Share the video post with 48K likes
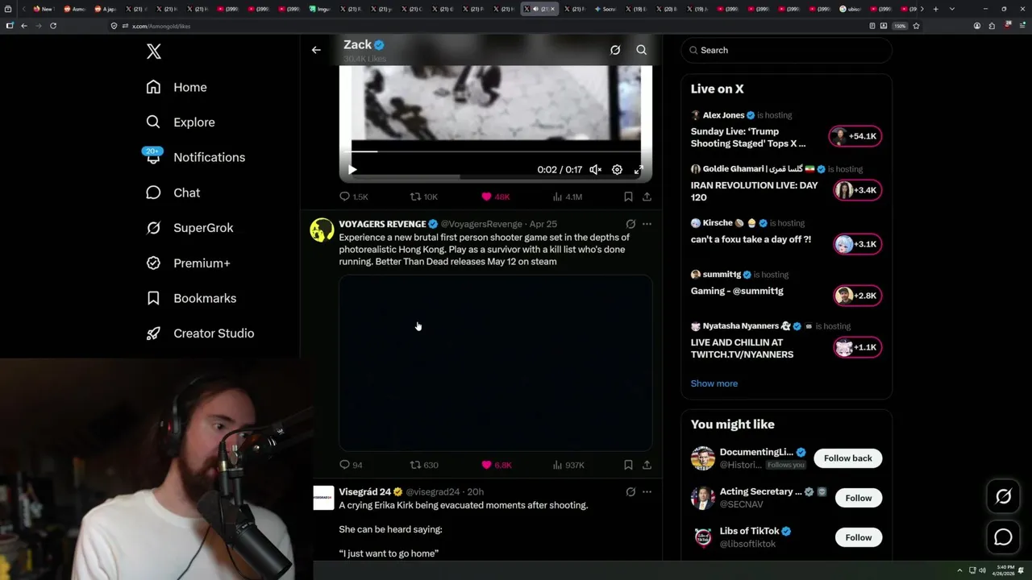 click(x=647, y=197)
